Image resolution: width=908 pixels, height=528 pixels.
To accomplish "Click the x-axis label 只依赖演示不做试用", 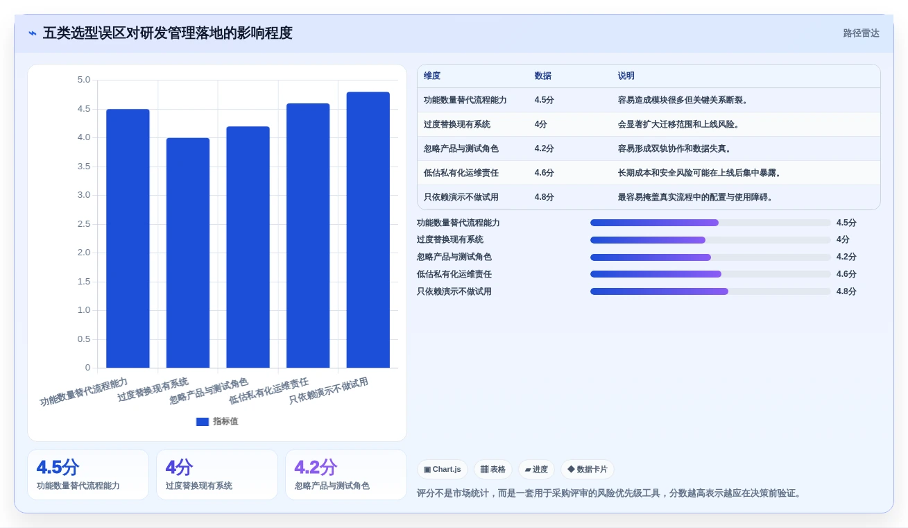I will 329,391.
